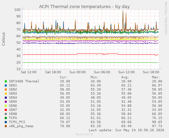
Task: Select the 'SEN6' legend label
Action: pyautogui.click(x=13, y=106)
